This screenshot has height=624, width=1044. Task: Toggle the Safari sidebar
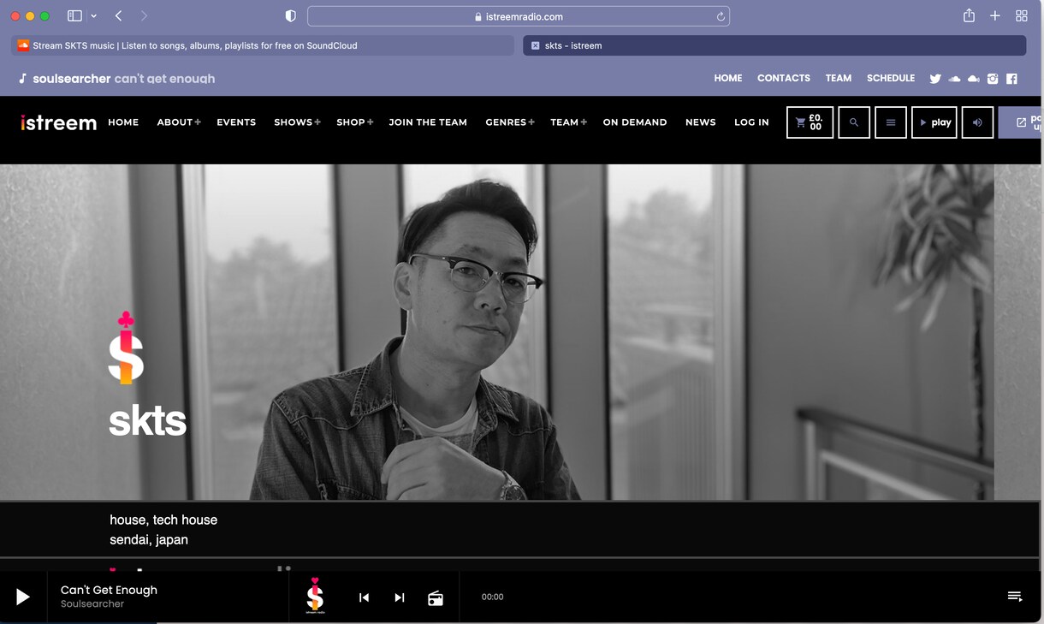click(x=74, y=16)
